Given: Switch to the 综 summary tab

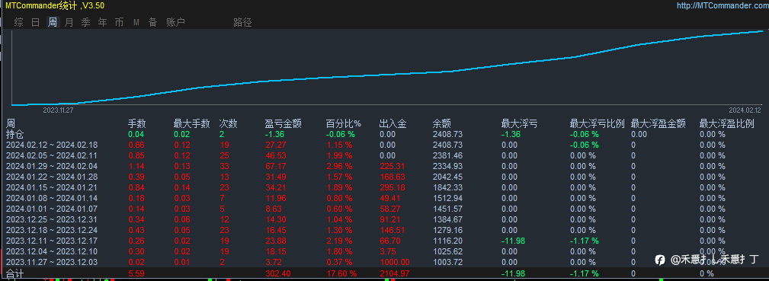Looking at the screenshot, I should coord(18,23).
